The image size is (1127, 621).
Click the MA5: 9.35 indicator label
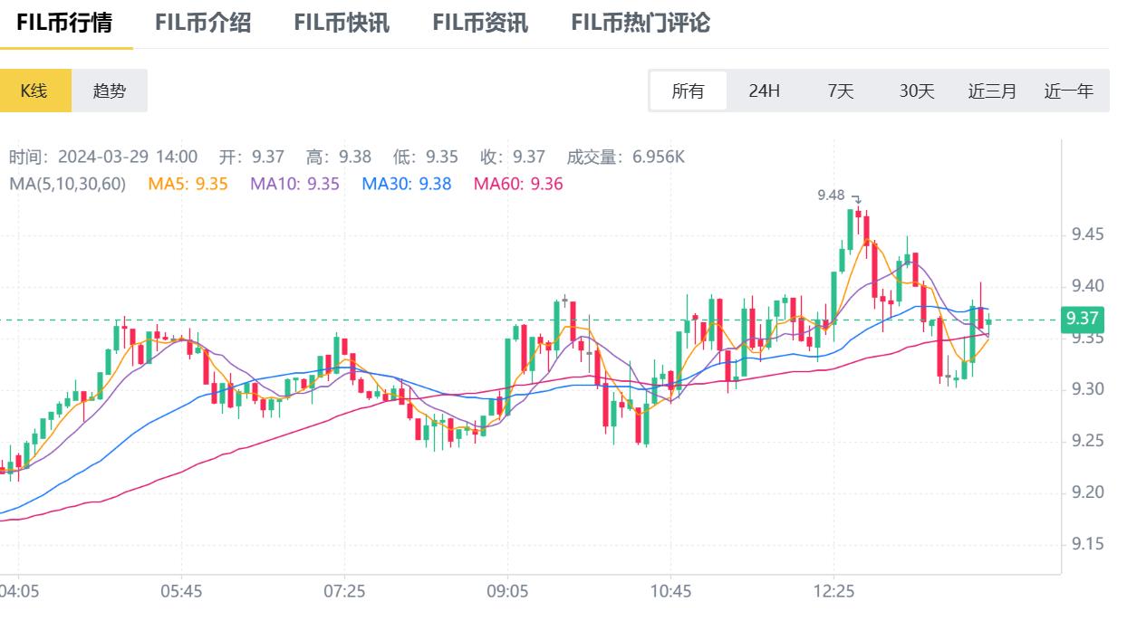[x=188, y=184]
